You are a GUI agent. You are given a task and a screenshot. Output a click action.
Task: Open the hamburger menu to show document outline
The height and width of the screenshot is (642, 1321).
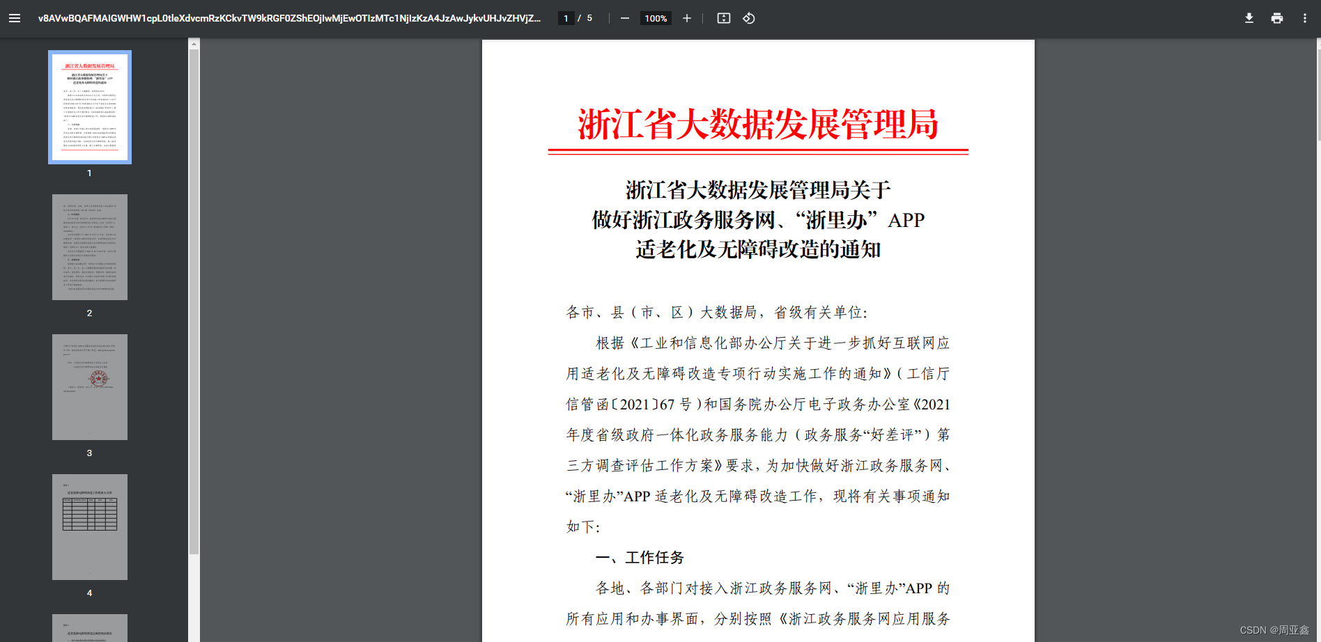[x=15, y=18]
